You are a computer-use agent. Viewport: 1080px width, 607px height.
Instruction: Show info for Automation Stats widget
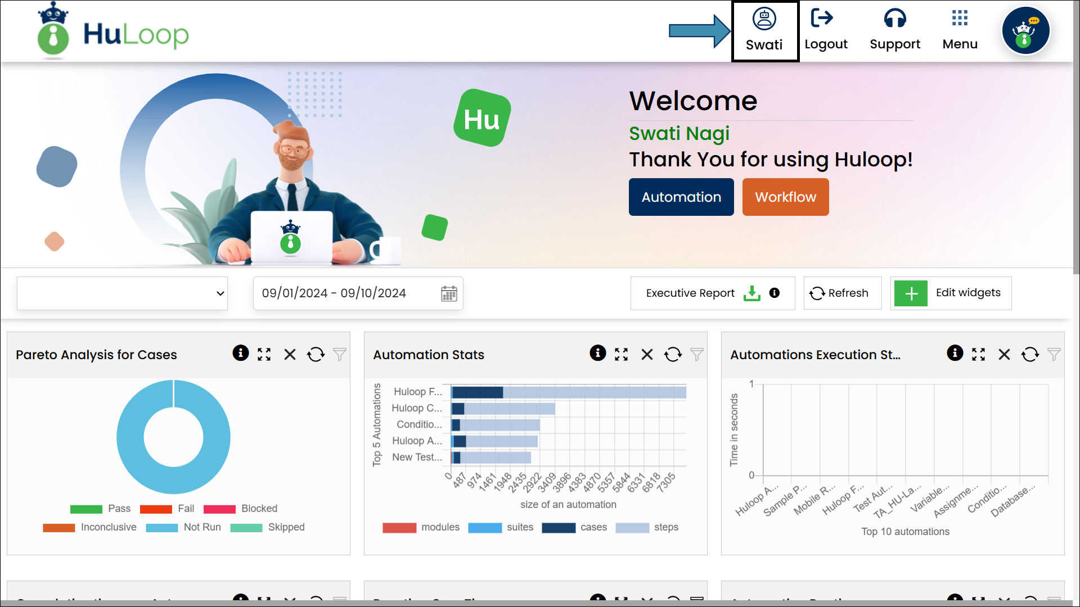point(597,353)
